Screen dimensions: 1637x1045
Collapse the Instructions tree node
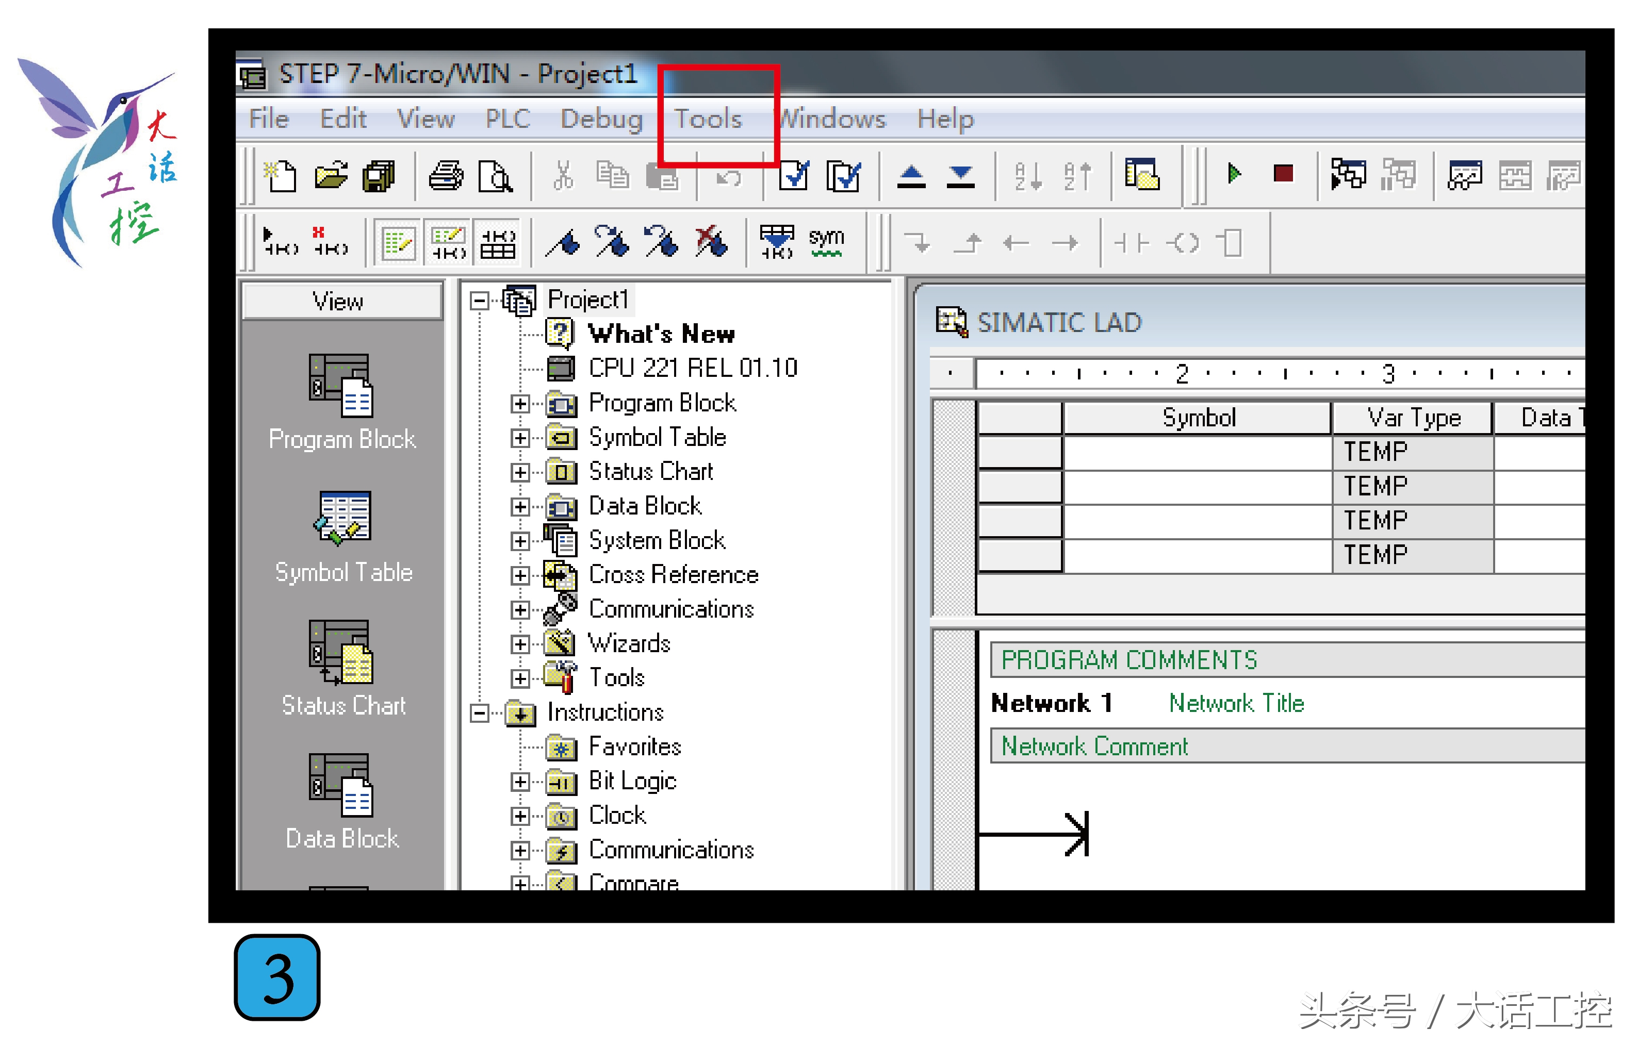[x=479, y=713]
